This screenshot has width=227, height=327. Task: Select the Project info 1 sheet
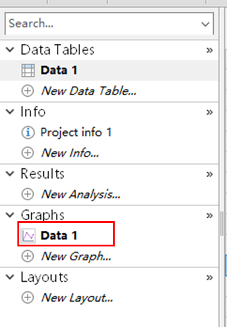[76, 132]
